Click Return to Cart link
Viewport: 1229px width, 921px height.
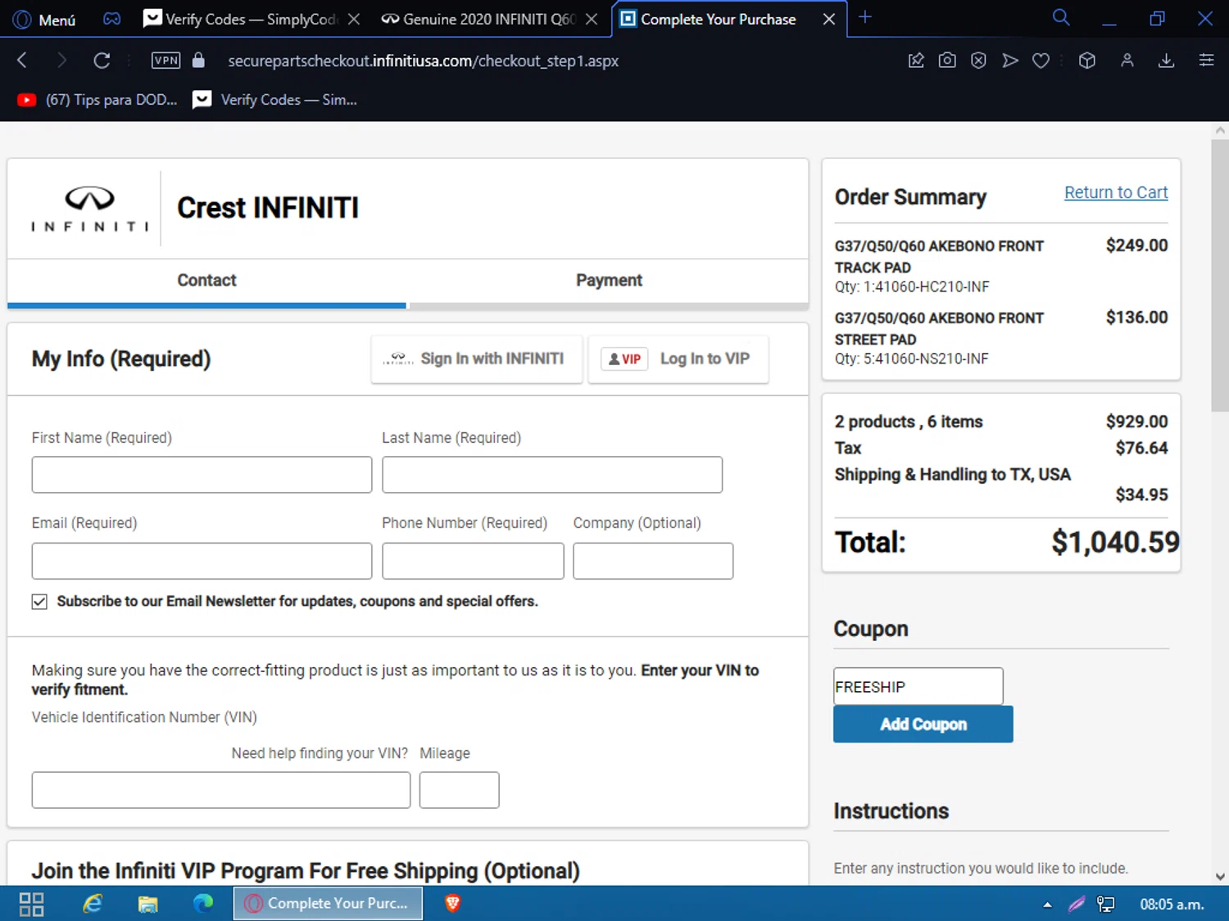(x=1116, y=192)
